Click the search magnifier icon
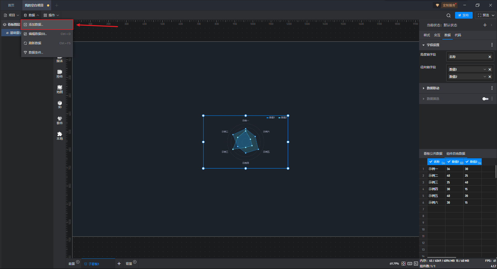 click(448, 15)
